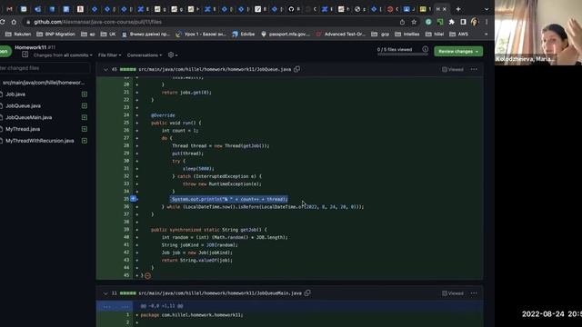This screenshot has width=582, height=327.
Task: Open the tab search dropdown arrow
Action: [x=487, y=9]
